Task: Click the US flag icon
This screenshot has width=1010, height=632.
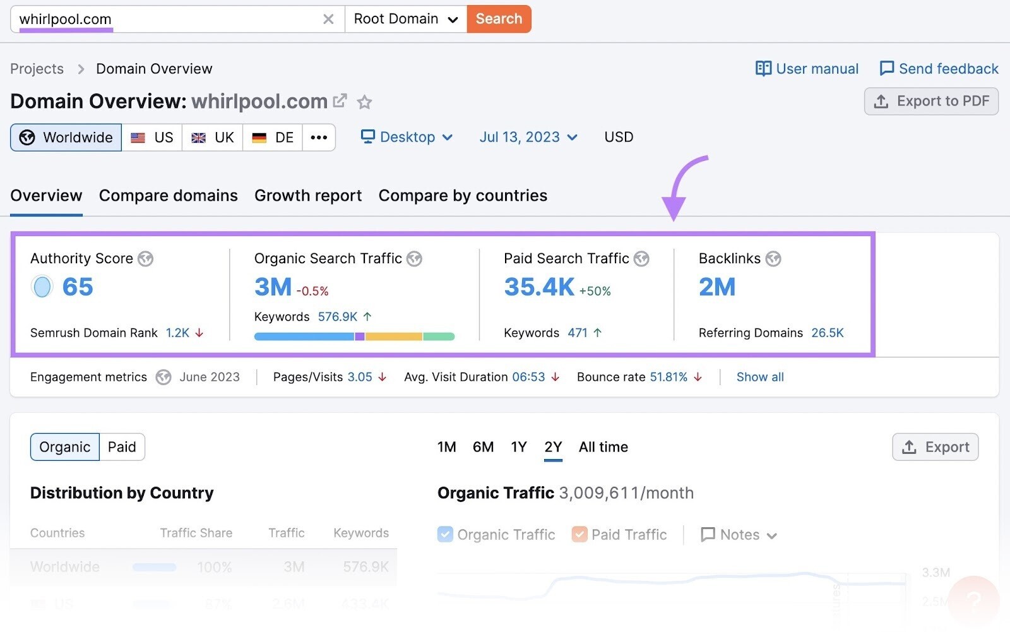Action: 138,138
